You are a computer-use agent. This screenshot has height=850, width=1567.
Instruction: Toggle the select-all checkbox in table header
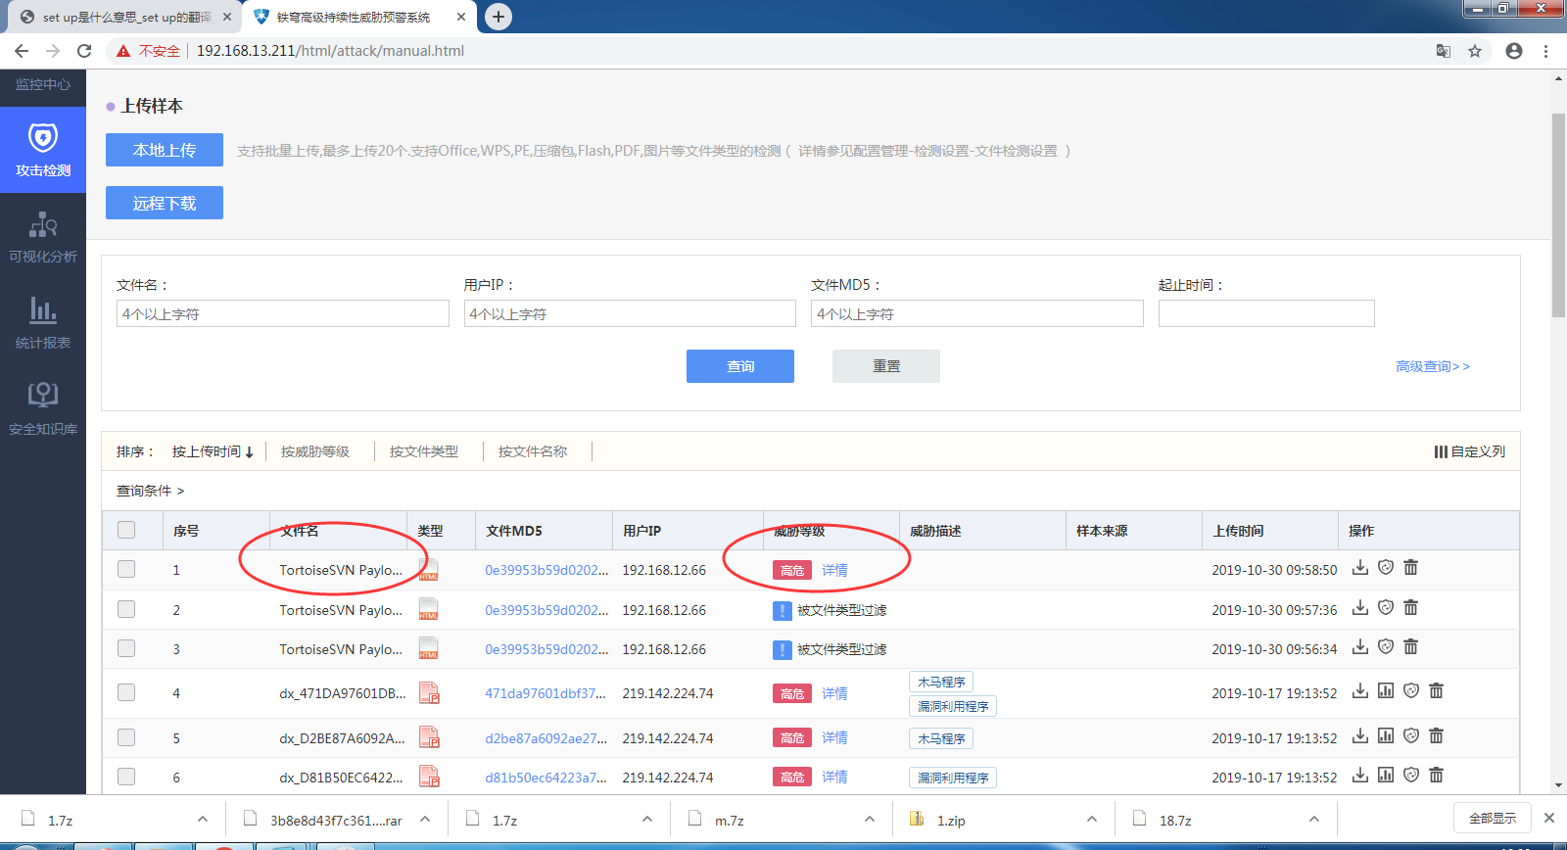point(126,530)
